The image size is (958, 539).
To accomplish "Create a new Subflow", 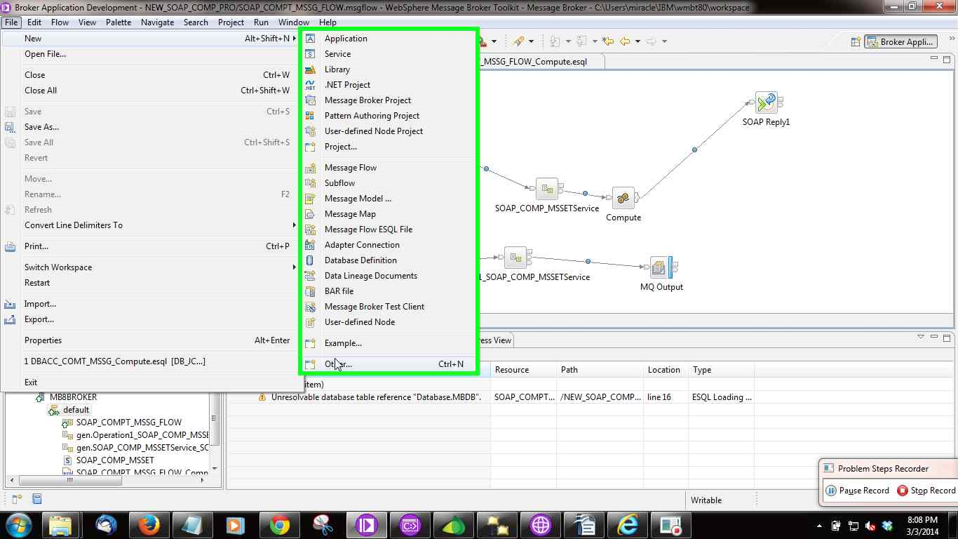I will [389, 183].
